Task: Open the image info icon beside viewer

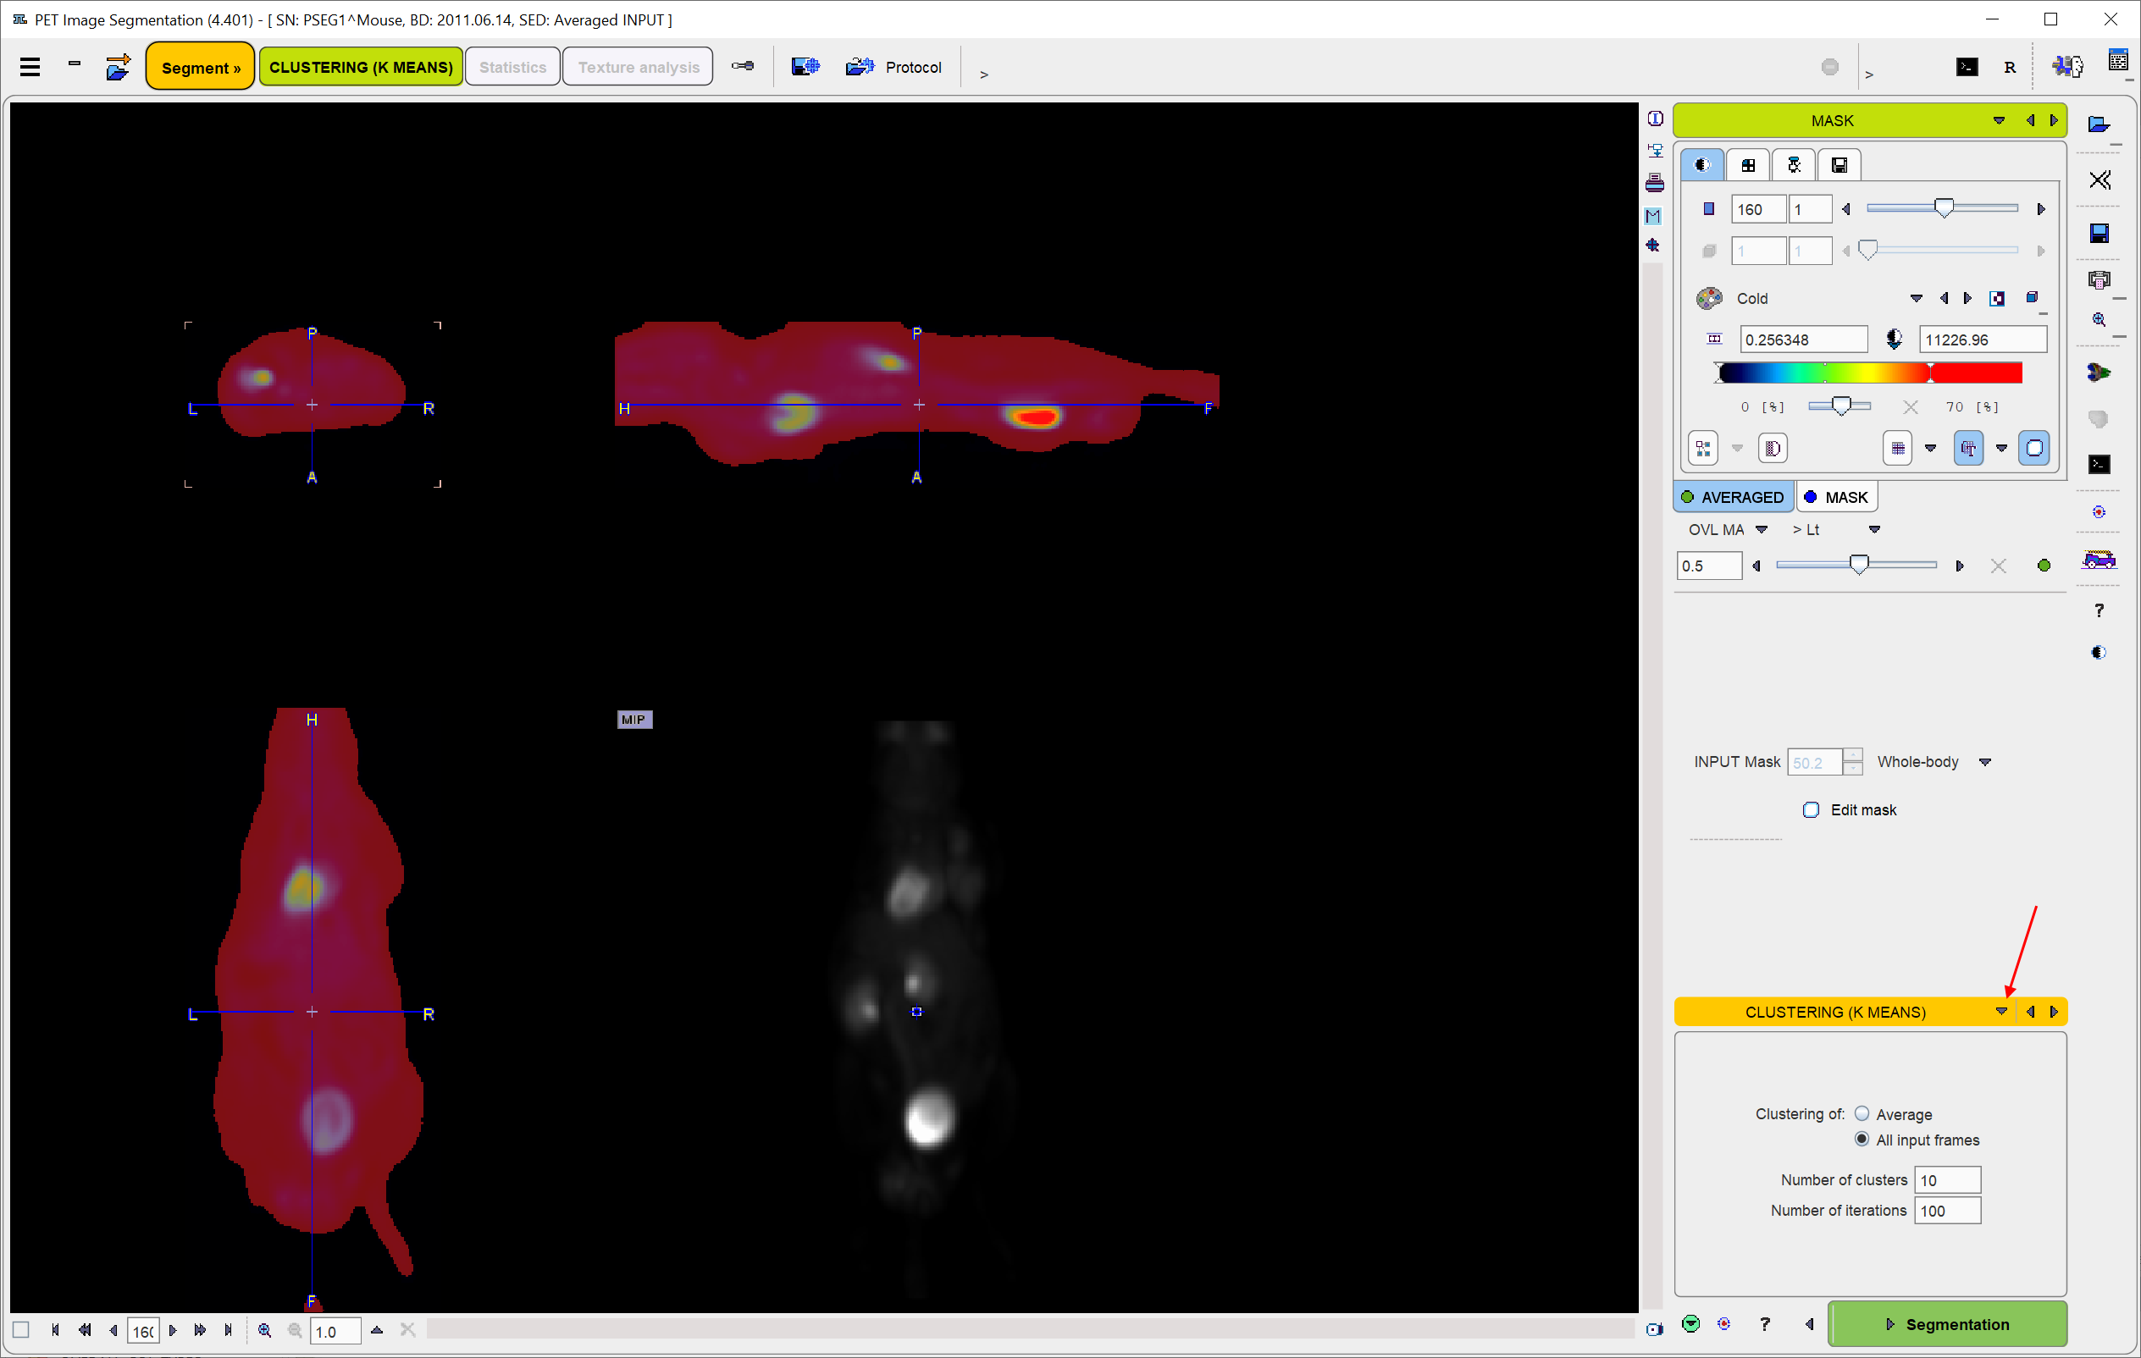Action: click(x=1655, y=119)
